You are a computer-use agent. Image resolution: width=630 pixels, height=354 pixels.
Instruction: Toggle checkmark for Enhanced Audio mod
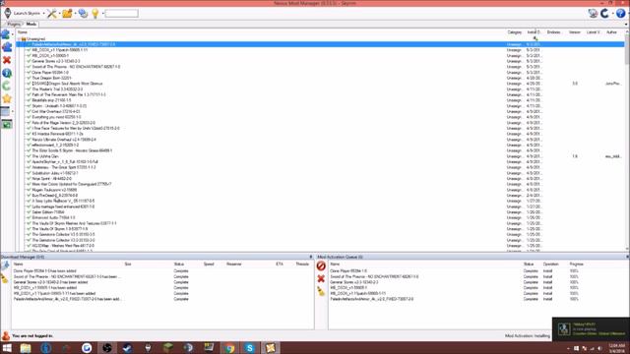pos(29,217)
